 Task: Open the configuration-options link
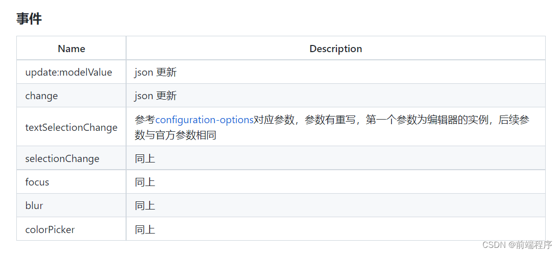pos(204,120)
